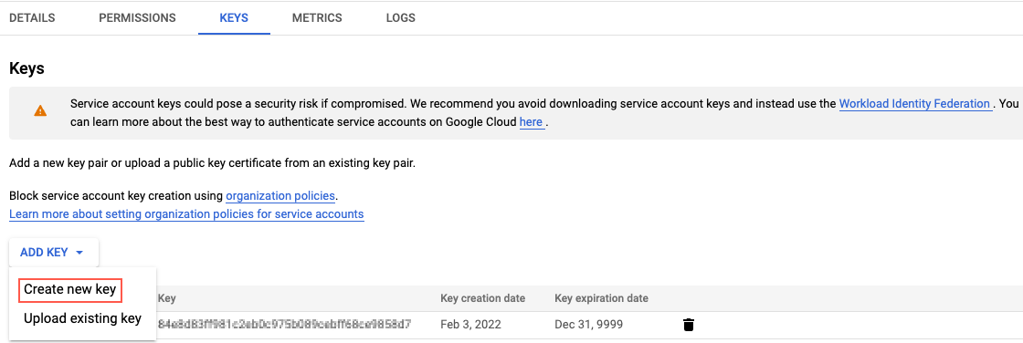This screenshot has width=1023, height=343.
Task: Go to the LOGS tab
Action: [x=401, y=18]
